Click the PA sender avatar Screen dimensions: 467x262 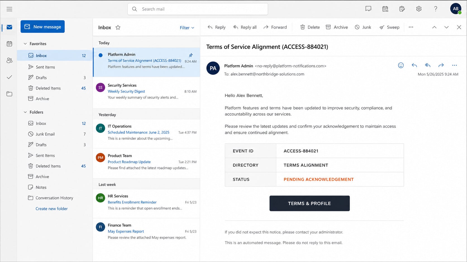point(213,68)
